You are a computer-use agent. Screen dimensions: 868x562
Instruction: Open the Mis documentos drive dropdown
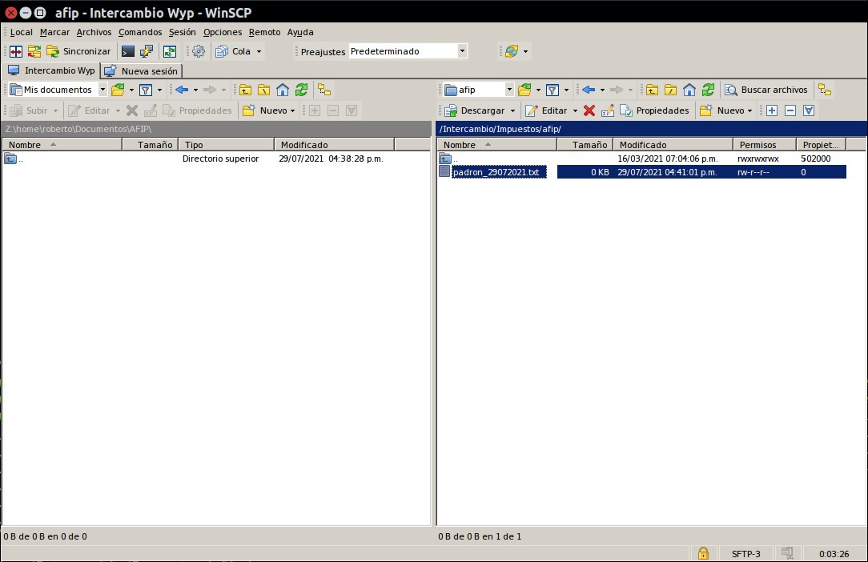coord(102,90)
